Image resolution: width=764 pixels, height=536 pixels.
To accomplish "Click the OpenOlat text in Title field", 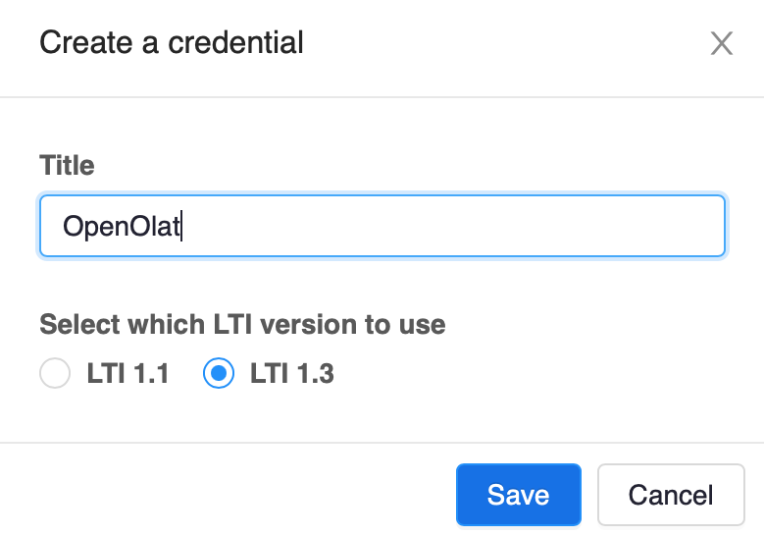I will click(x=122, y=227).
